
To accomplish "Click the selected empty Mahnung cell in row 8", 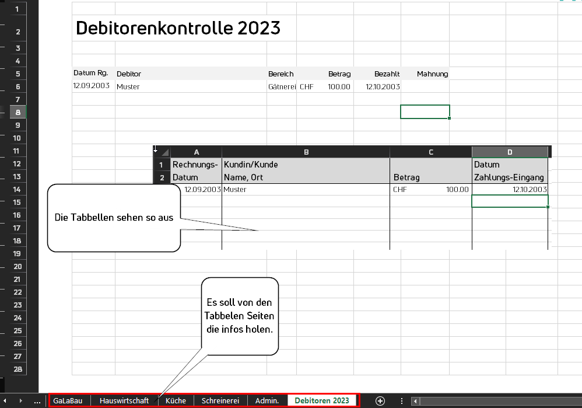I will (425, 112).
